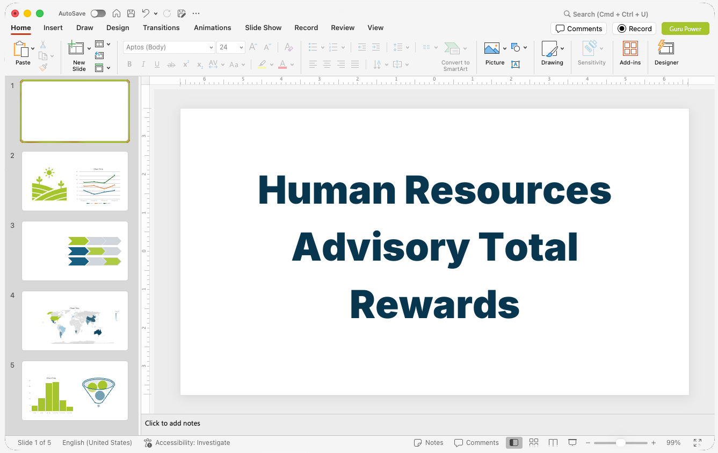Insert a text box
This screenshot has height=453, width=718.
click(516, 64)
